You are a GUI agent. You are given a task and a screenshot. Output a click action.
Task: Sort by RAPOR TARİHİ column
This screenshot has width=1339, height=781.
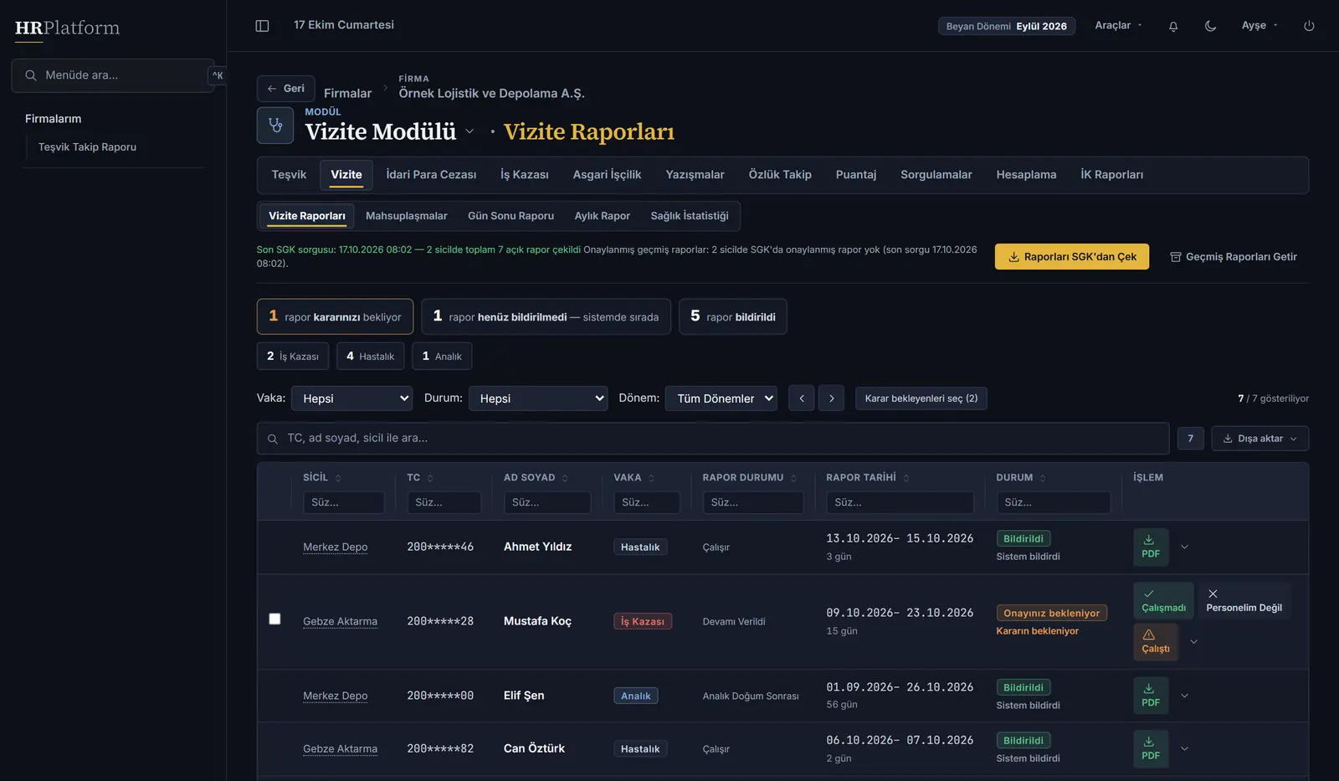tap(868, 478)
